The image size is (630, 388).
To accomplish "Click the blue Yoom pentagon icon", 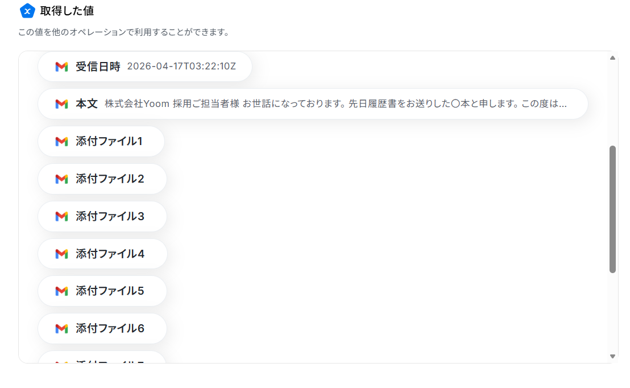I will [x=27, y=11].
